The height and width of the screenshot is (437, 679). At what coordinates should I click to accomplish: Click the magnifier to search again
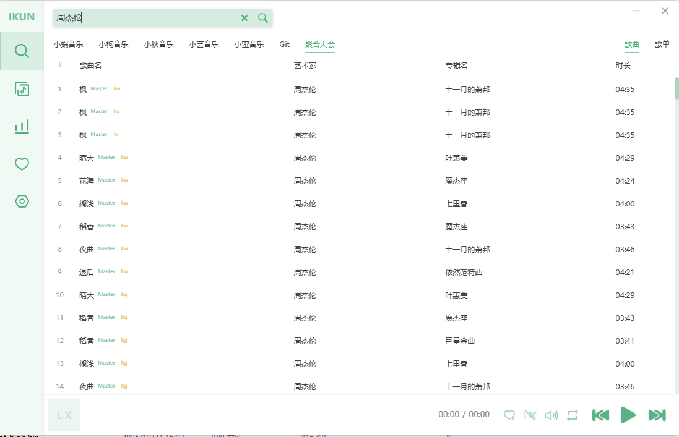[x=262, y=18]
